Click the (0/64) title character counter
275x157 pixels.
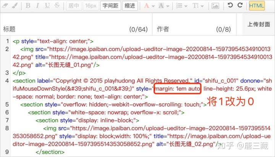pyautogui.click(x=138, y=29)
